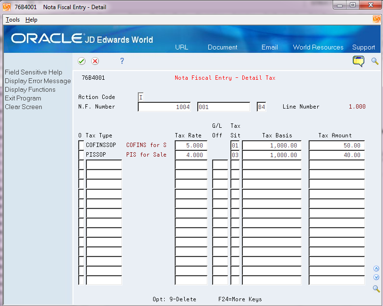Click the 'PIS for Sale' description
Image resolution: width=383 pixels, height=306 pixels.
pyautogui.click(x=146, y=155)
